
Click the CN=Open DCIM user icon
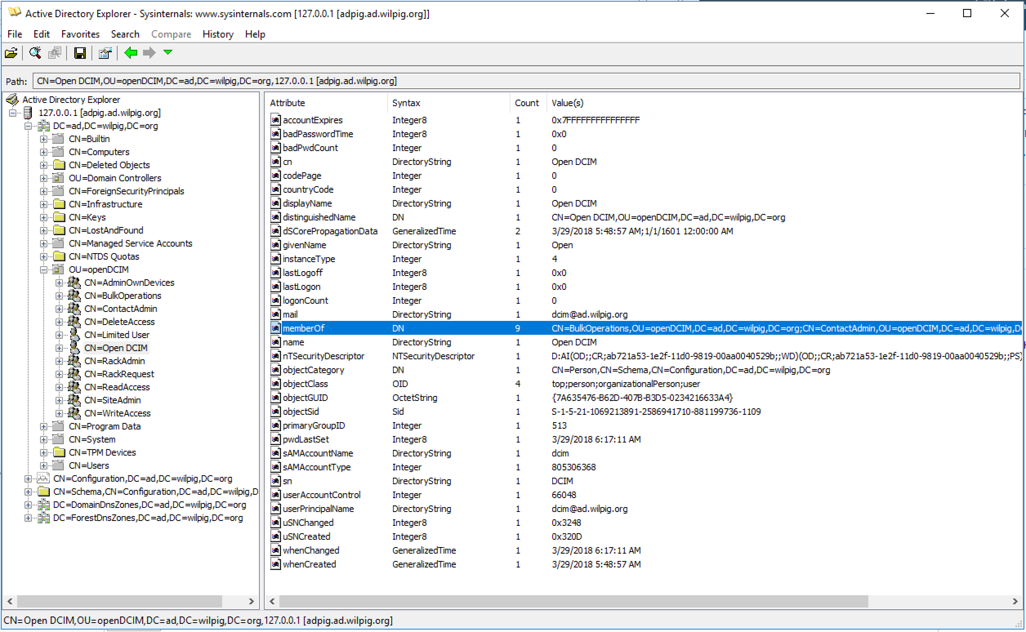pyautogui.click(x=74, y=348)
